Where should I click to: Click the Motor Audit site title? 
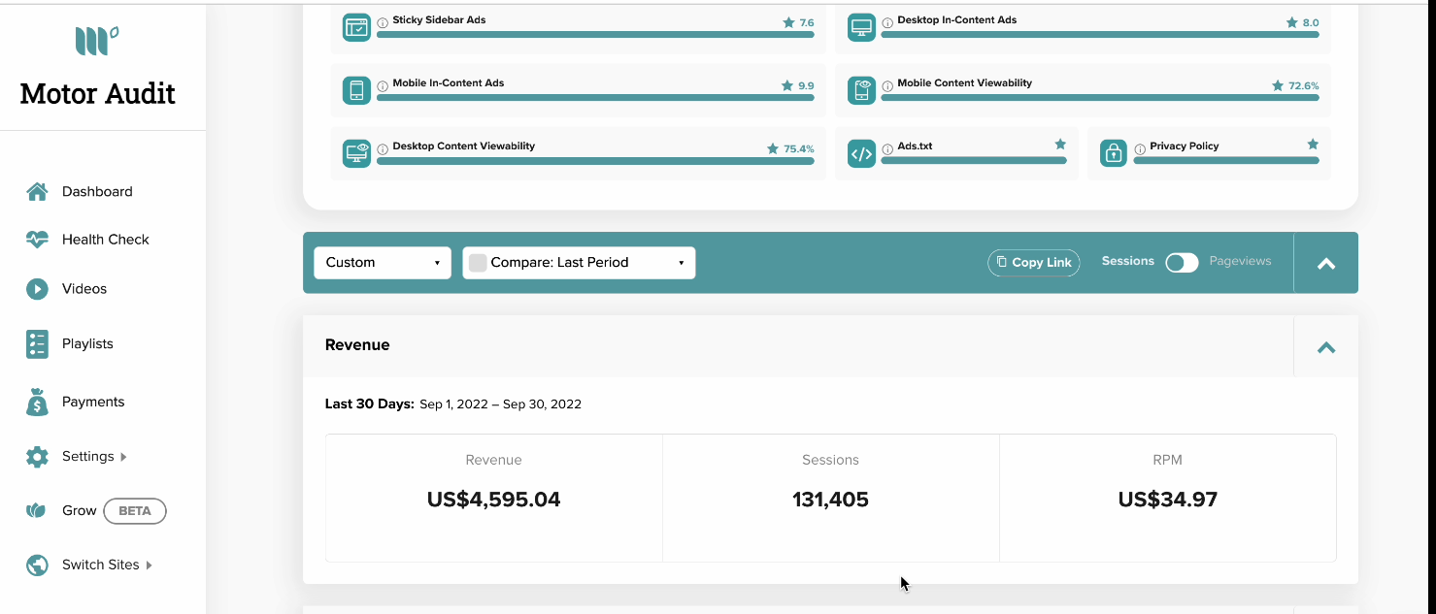[97, 94]
